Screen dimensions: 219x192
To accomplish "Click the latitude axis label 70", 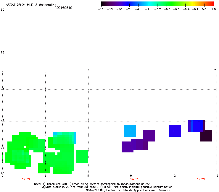I will click(2, 173).
